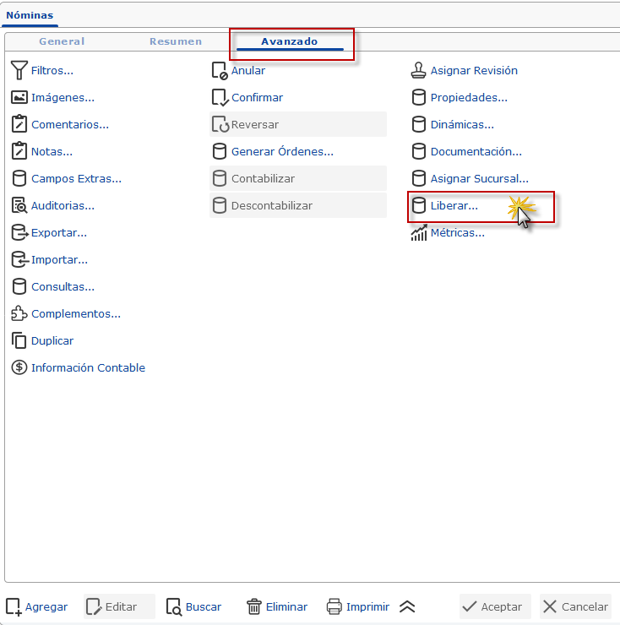620x625 pixels.
Task: Open the Exportar... link
Action: coord(59,233)
